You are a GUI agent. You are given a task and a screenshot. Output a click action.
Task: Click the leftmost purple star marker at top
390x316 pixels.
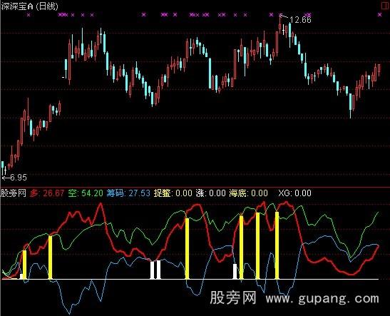pyautogui.click(x=29, y=15)
